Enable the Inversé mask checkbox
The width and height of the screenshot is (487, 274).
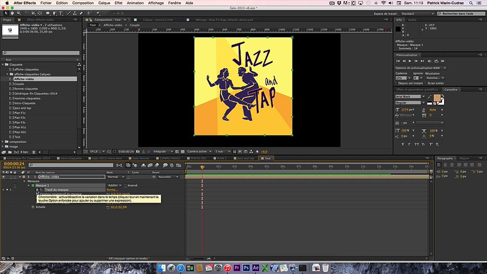click(125, 185)
